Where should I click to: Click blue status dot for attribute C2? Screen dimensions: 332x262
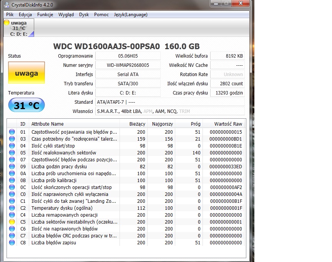[12, 208]
